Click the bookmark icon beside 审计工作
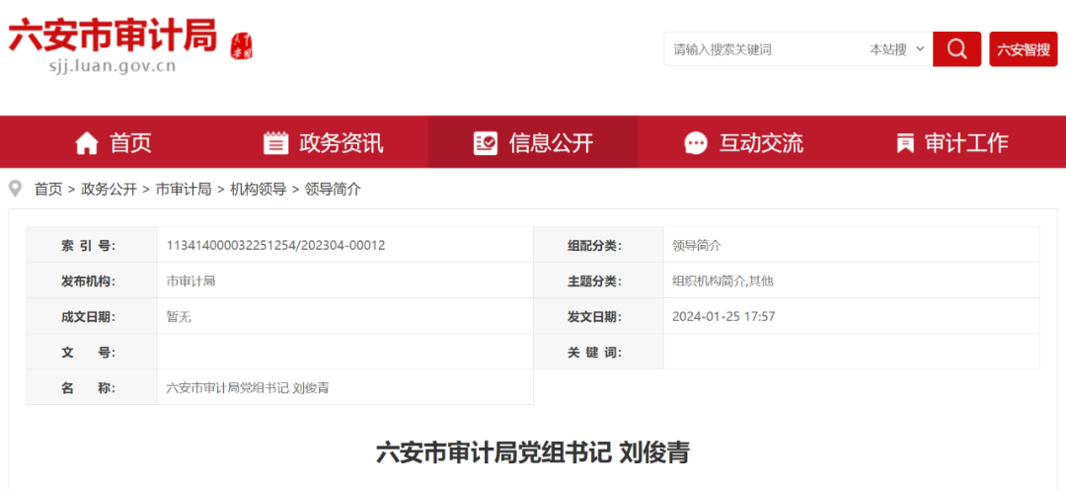Screen dimensions: 1066x490 tap(904, 143)
